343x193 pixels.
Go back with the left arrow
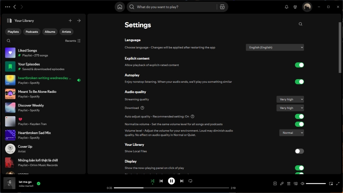(x=15, y=7)
